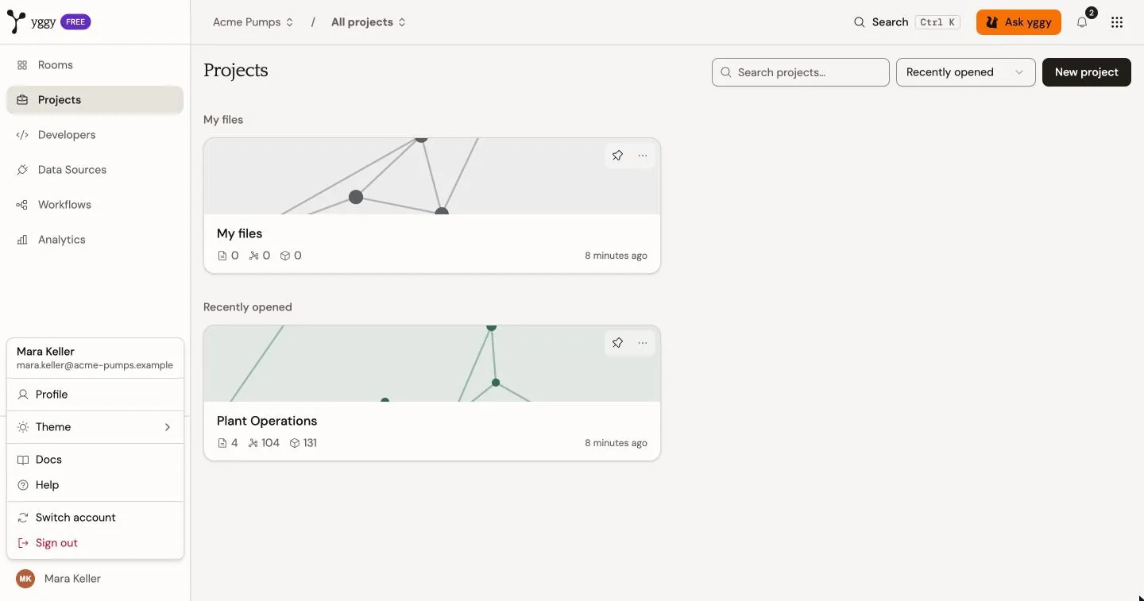This screenshot has height=601, width=1144.
Task: Go to Rooms in the sidebar
Action: 95,65
